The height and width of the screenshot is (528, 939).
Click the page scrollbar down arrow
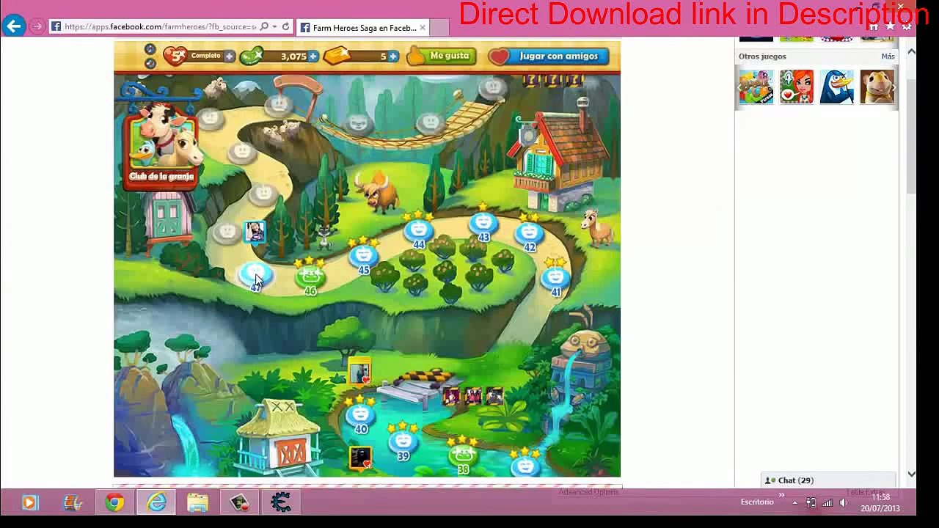[x=911, y=474]
